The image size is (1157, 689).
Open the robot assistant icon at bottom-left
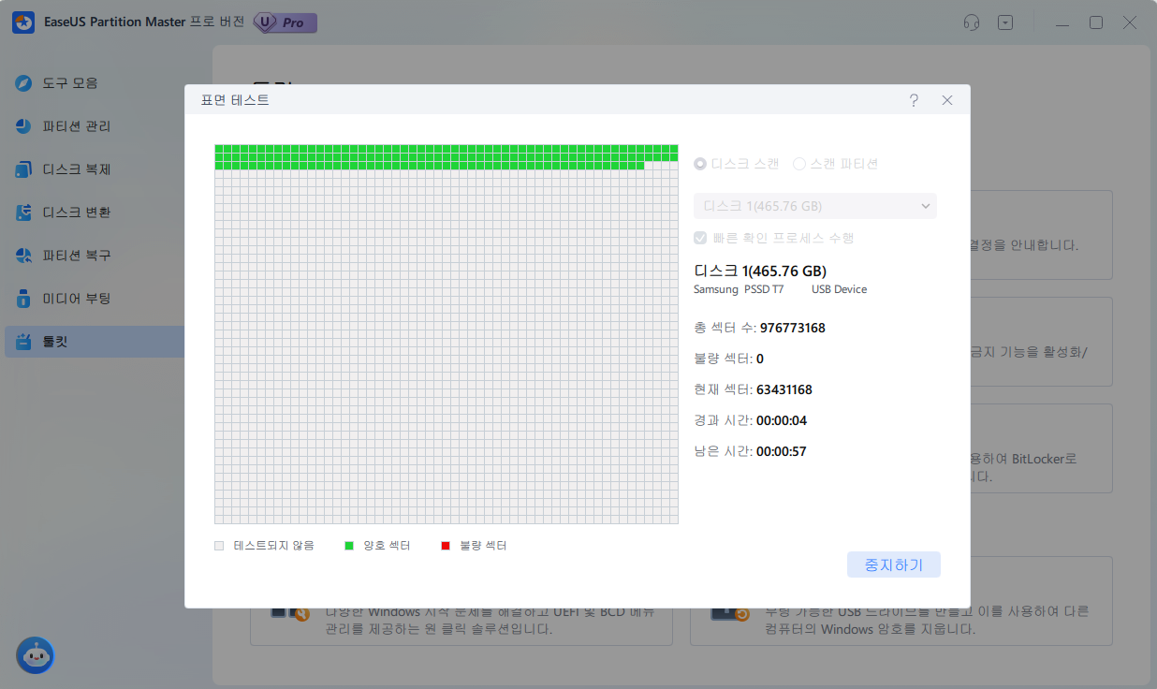pos(36,655)
